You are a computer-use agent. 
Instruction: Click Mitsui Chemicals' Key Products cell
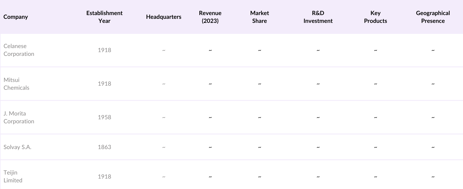point(375,84)
